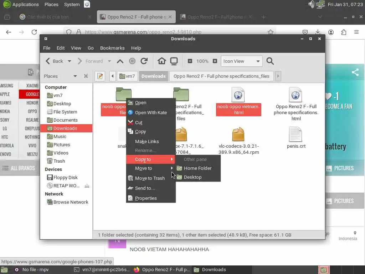The height and width of the screenshot is (274, 365).
Task: Open the File menu
Action: click(x=47, y=48)
